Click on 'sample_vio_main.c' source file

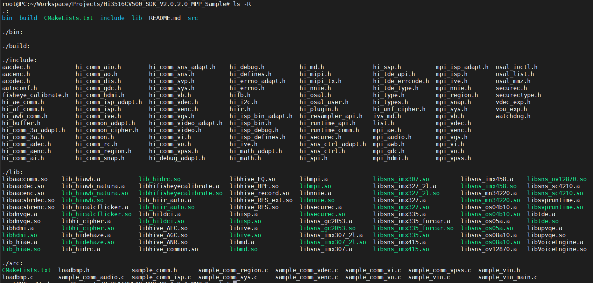(508, 277)
